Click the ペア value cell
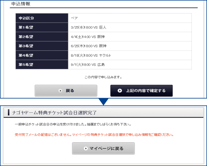The height and width of the screenshot is (166, 207). 130,18
